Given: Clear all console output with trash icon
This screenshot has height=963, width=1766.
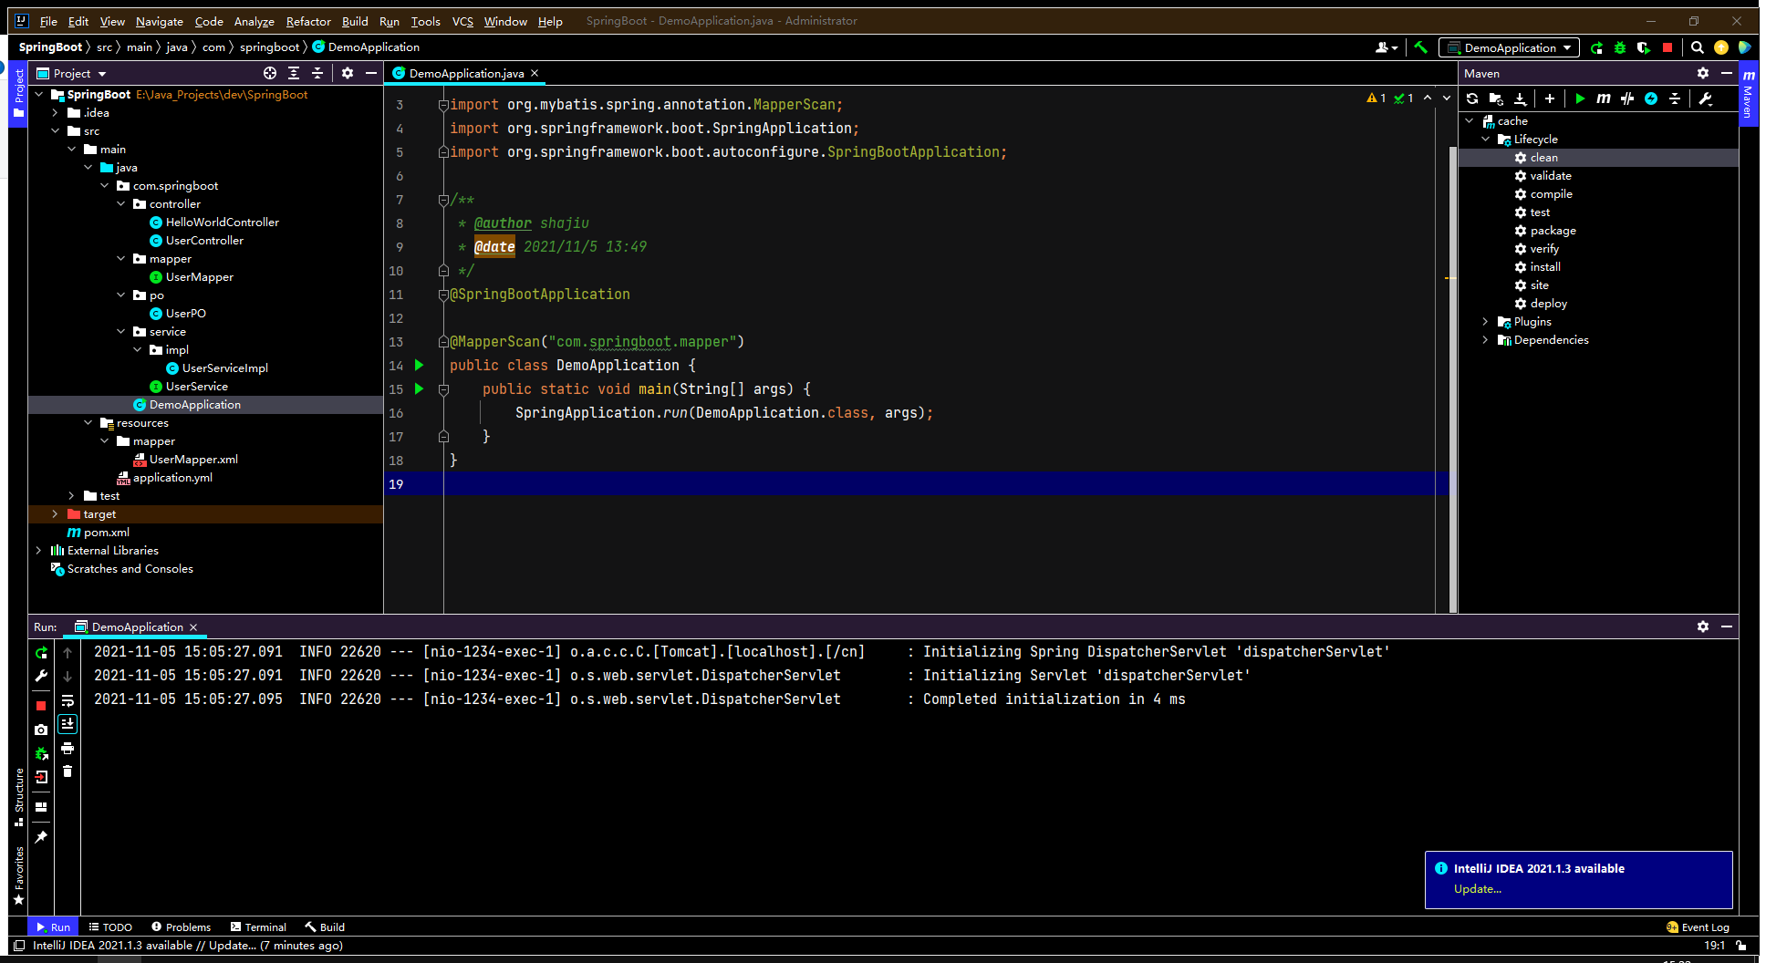Looking at the screenshot, I should [68, 771].
